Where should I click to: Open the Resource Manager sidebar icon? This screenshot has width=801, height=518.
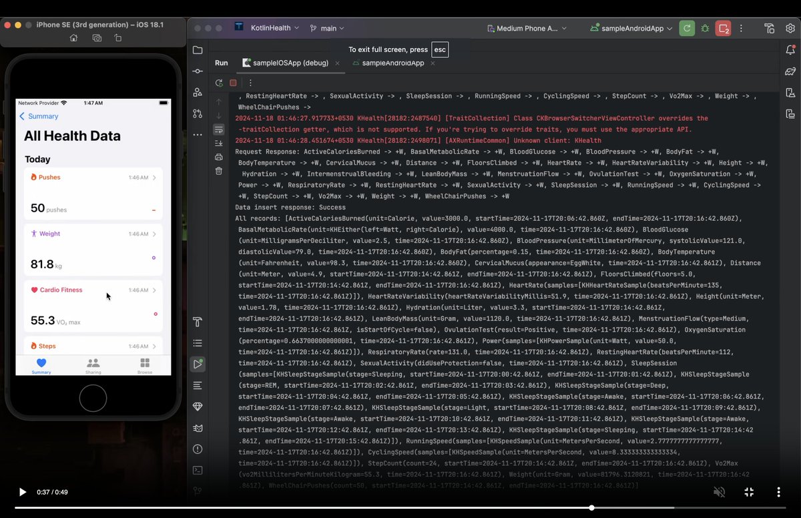[198, 92]
